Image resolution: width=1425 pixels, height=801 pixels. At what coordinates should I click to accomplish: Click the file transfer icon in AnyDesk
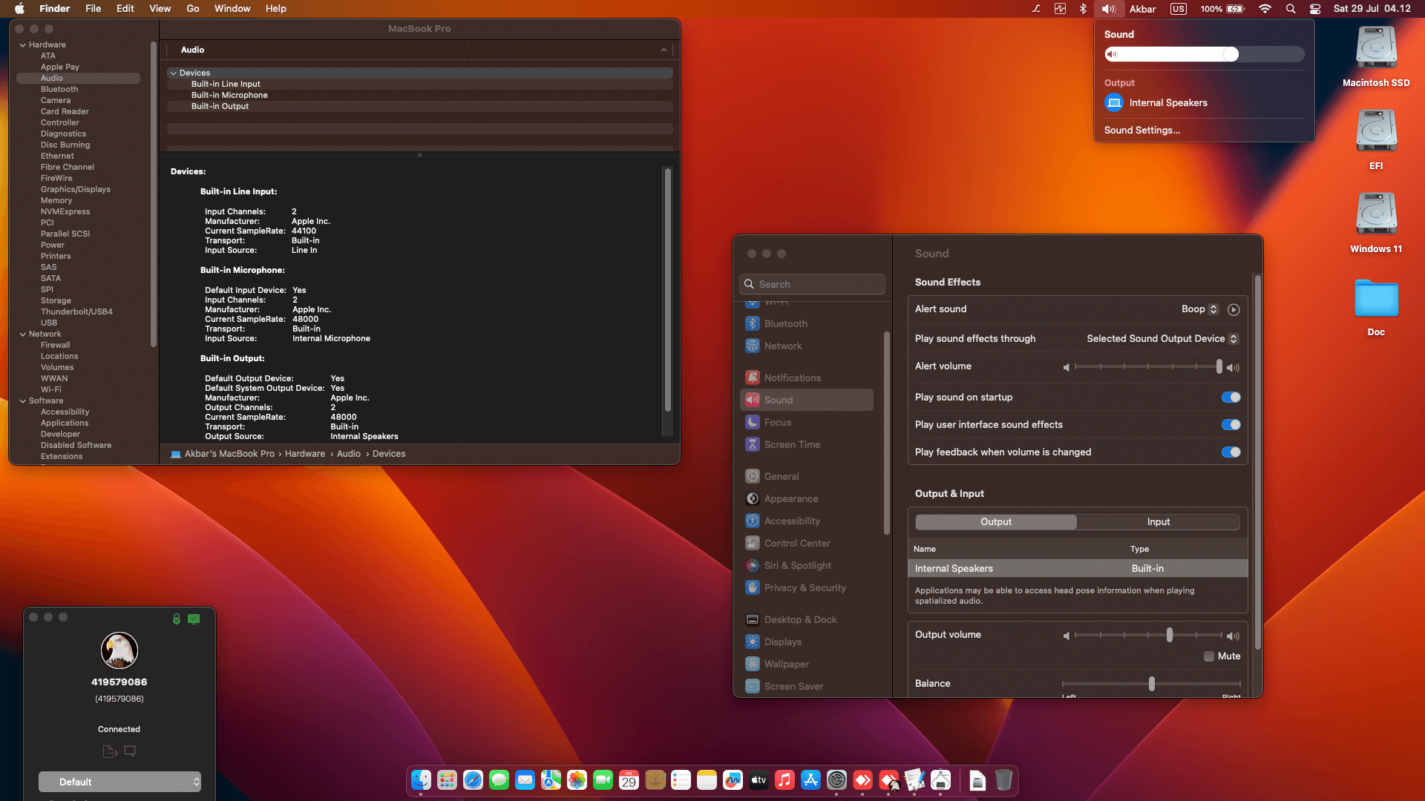coord(109,751)
